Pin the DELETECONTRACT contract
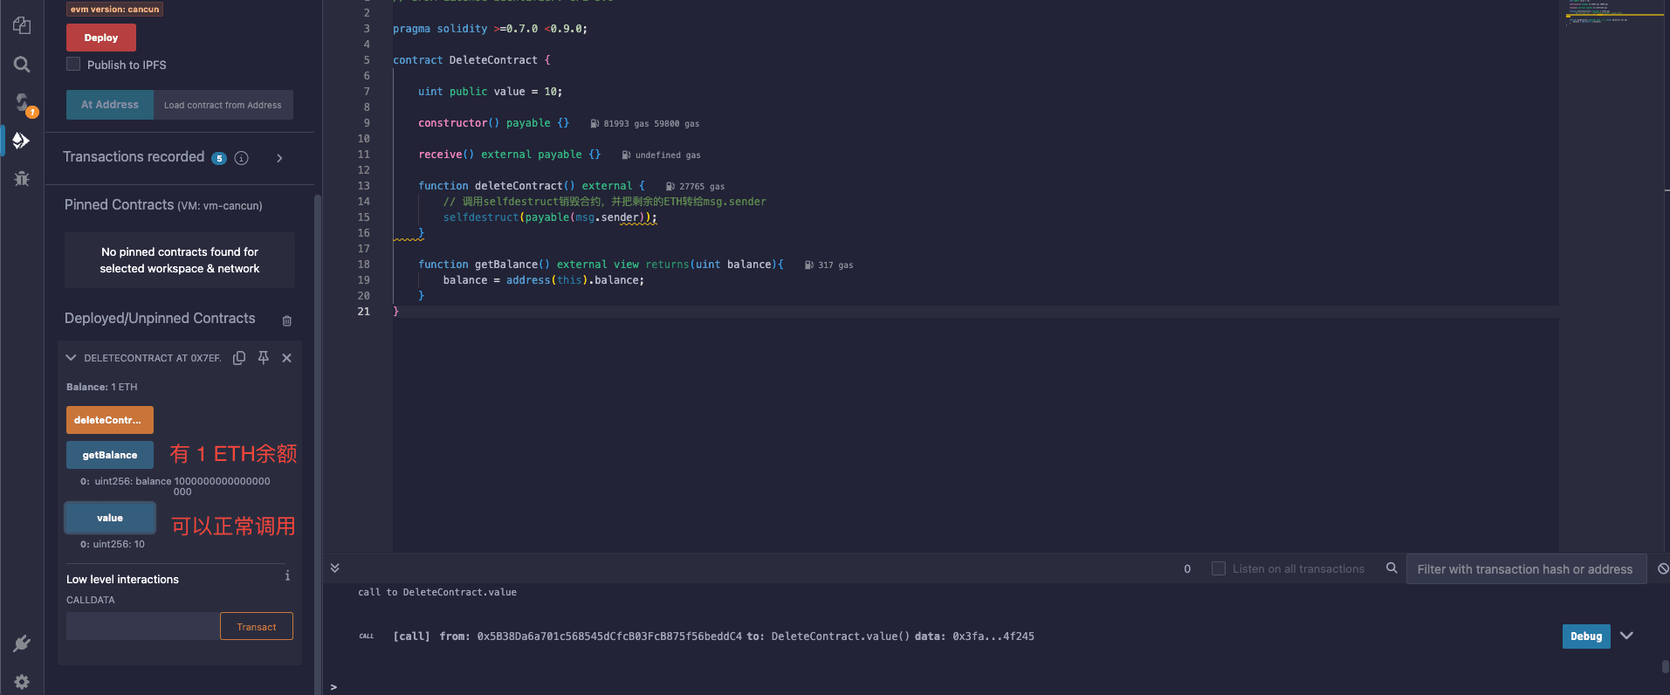Image resolution: width=1670 pixels, height=695 pixels. click(263, 358)
